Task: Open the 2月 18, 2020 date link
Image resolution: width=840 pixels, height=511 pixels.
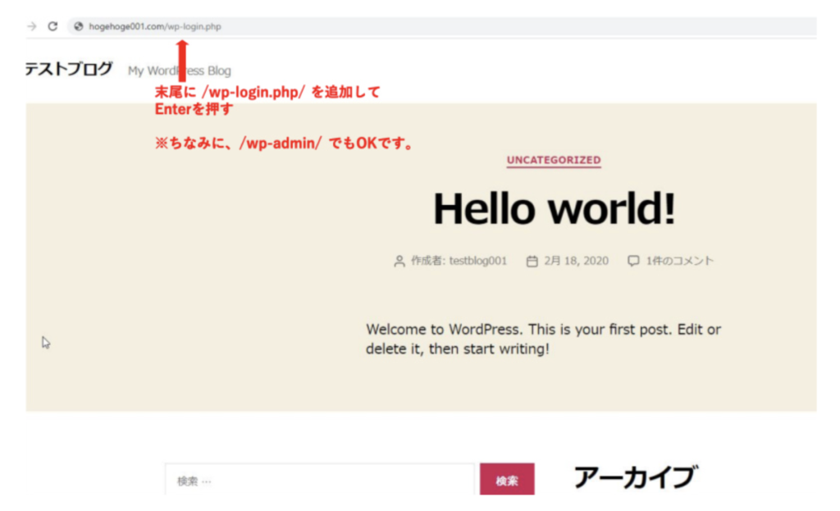Action: pyautogui.click(x=577, y=261)
